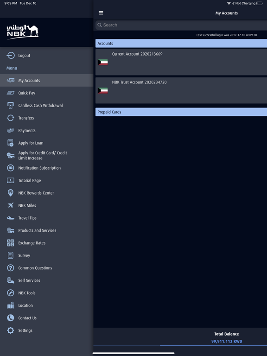Open Cardless Cash Withdrawal icon
Image resolution: width=267 pixels, height=356 pixels.
tap(11, 105)
